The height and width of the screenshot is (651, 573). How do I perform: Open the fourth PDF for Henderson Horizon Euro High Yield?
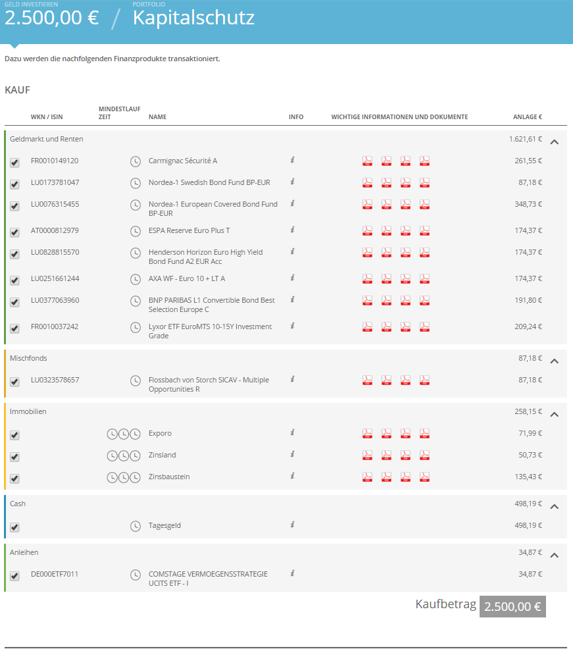[424, 252]
